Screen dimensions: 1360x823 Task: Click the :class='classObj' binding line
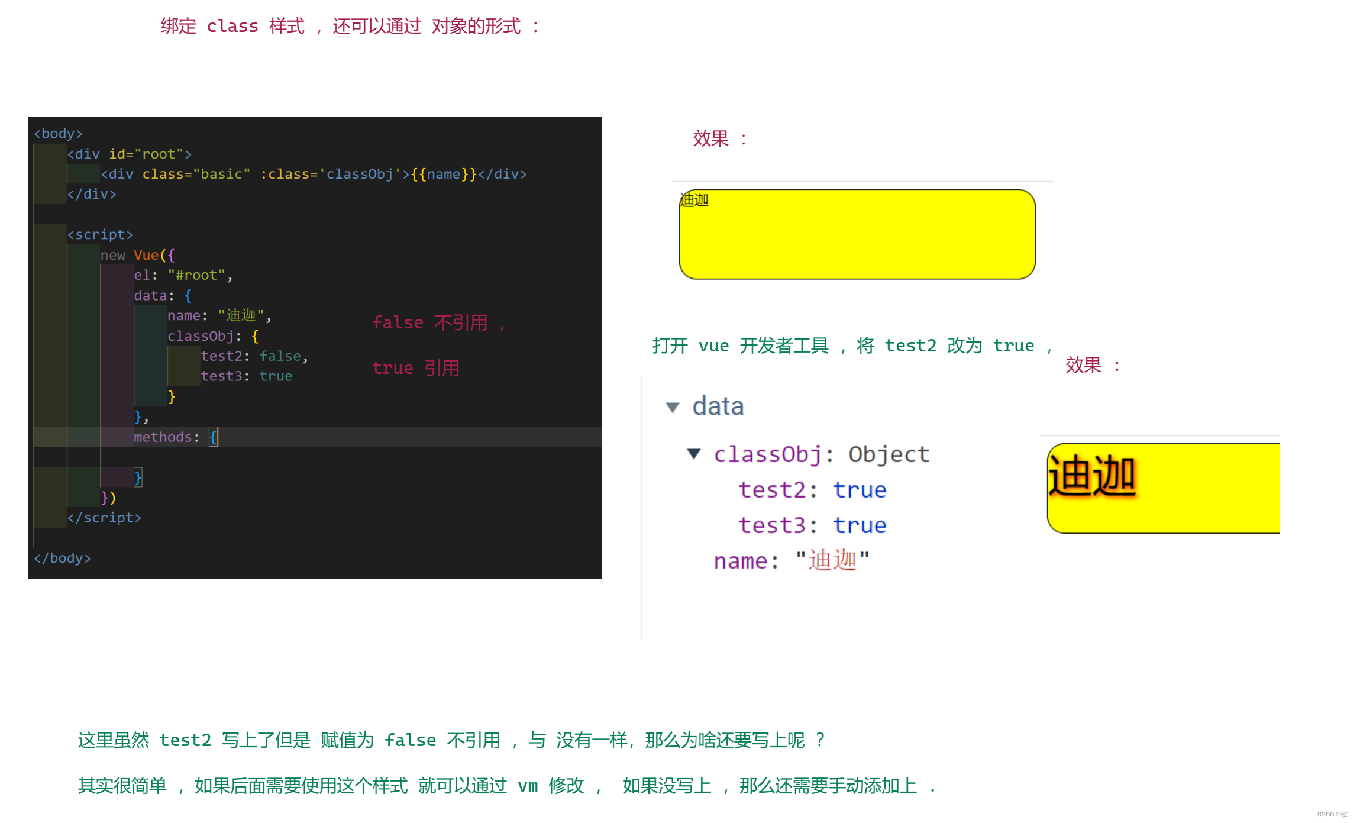[x=314, y=175]
